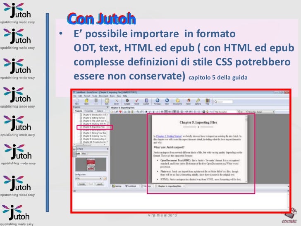
Task: Click the Compile button in control panel
Action: 82,184
